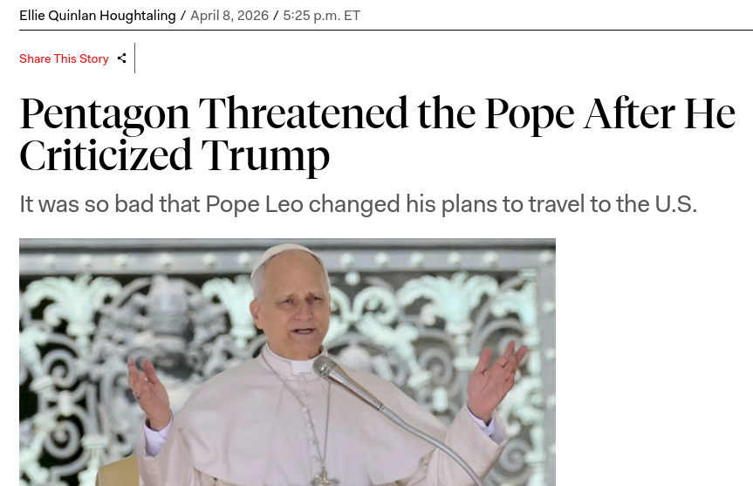
Task: Click 'After He' in the headline
Action: pos(660,113)
